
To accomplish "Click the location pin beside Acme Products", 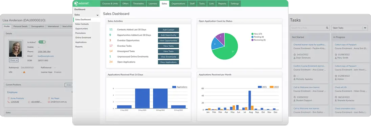I will tap(8, 98).
